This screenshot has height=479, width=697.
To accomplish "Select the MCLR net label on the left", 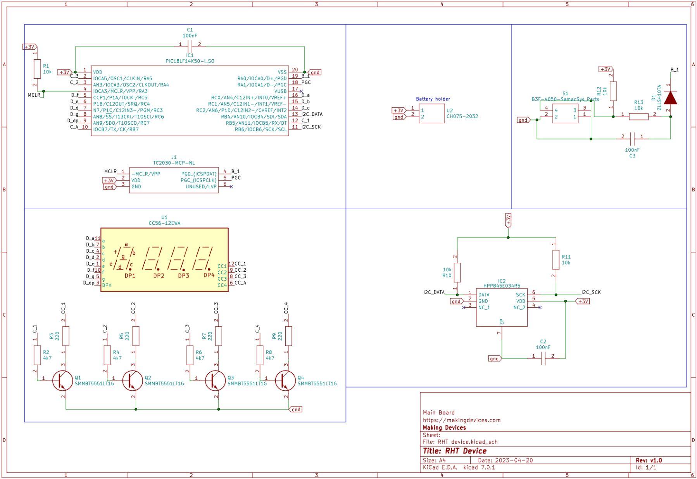I will 34,94.
